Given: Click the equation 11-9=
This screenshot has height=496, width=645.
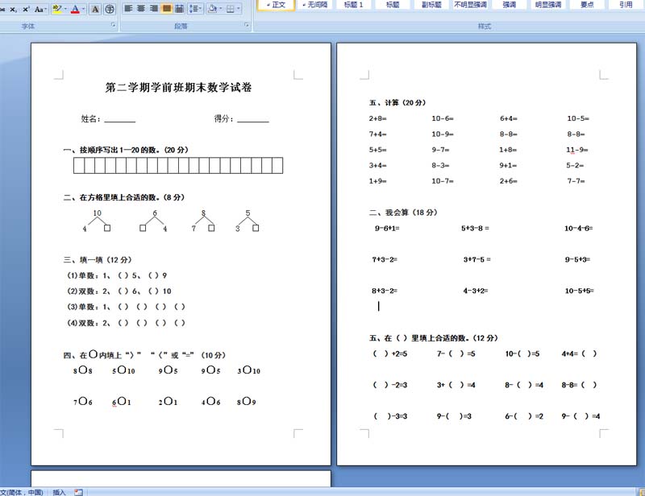Looking at the screenshot, I should (x=577, y=150).
